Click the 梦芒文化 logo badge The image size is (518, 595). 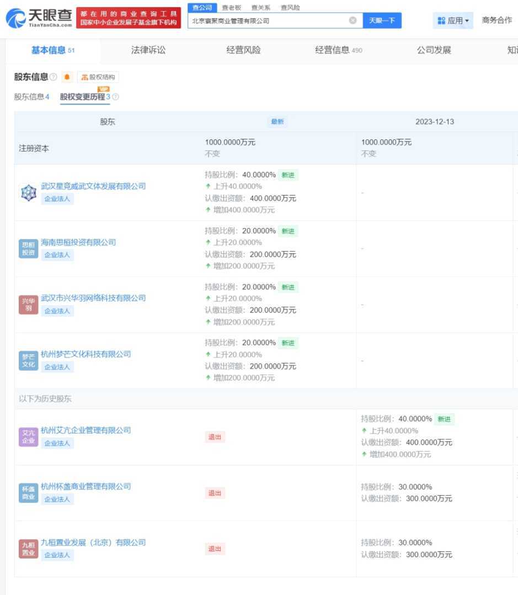[x=28, y=361]
